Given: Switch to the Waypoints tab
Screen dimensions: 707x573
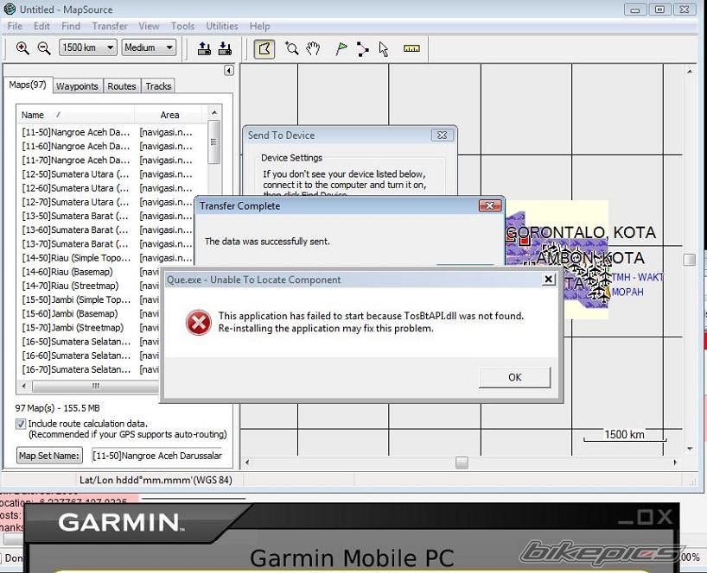Looking at the screenshot, I should point(77,86).
